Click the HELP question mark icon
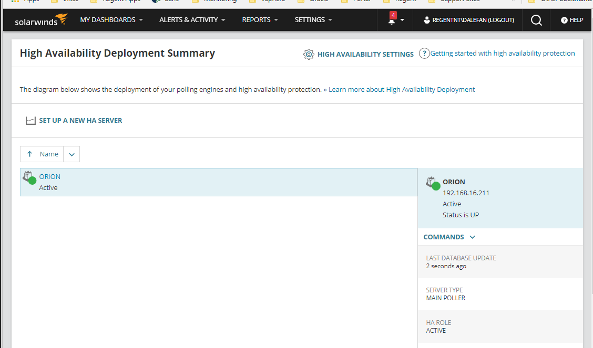Image resolution: width=593 pixels, height=348 pixels. click(564, 20)
